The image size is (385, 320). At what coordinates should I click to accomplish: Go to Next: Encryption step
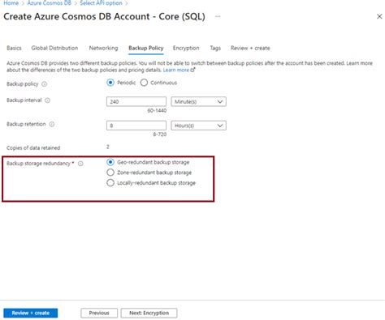tap(149, 313)
